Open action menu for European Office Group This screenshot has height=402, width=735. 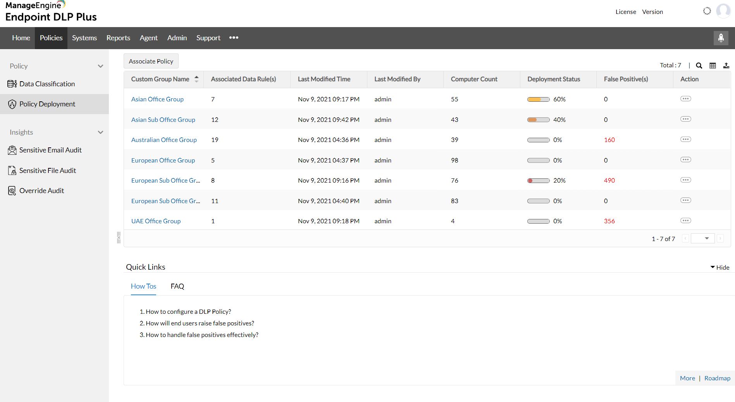(685, 159)
